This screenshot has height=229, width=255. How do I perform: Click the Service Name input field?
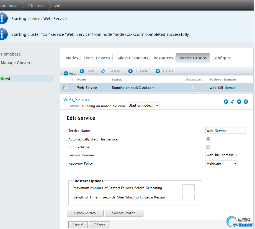226,130
